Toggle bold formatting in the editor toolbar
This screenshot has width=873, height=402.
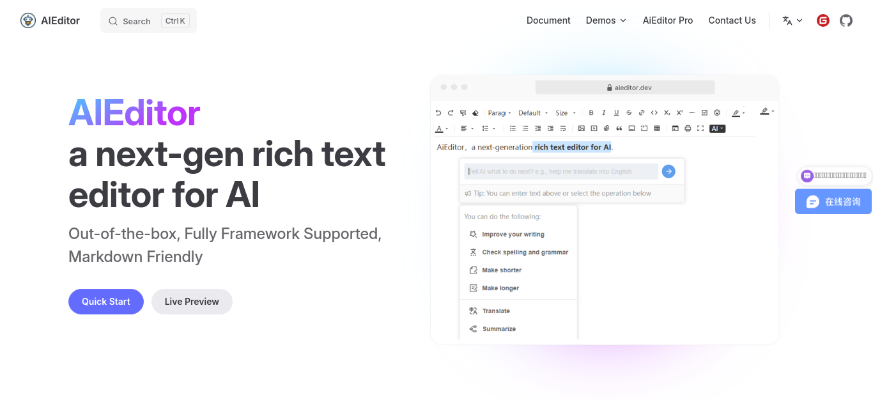[591, 113]
